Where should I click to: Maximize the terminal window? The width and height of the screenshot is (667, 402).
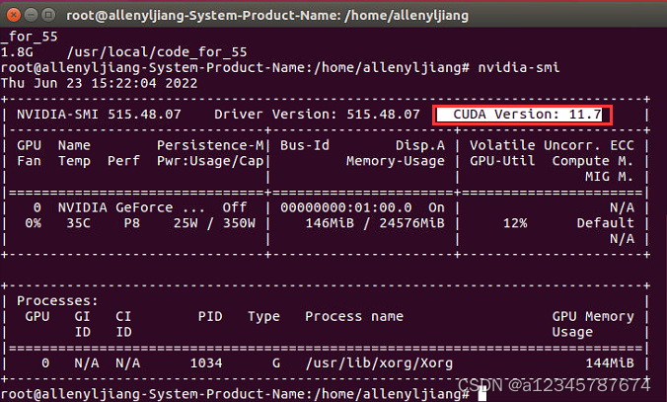48,16
